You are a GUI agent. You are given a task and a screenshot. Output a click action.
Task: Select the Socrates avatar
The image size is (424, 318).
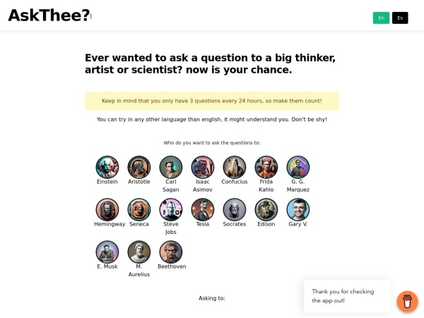235,210
